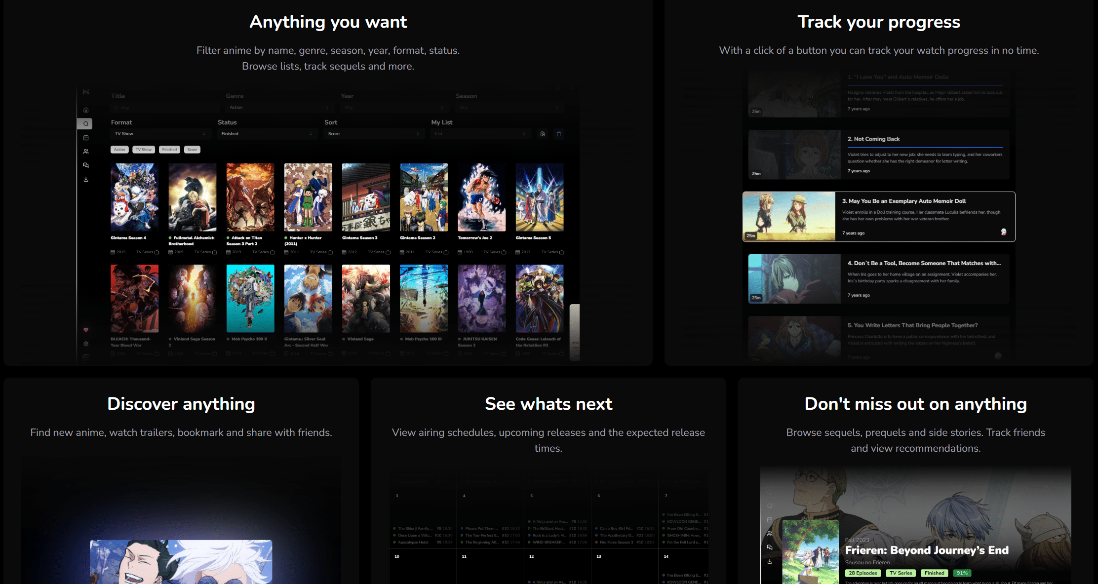This screenshot has width=1098, height=584.
Task: Open the My List dropdown
Action: (x=480, y=134)
